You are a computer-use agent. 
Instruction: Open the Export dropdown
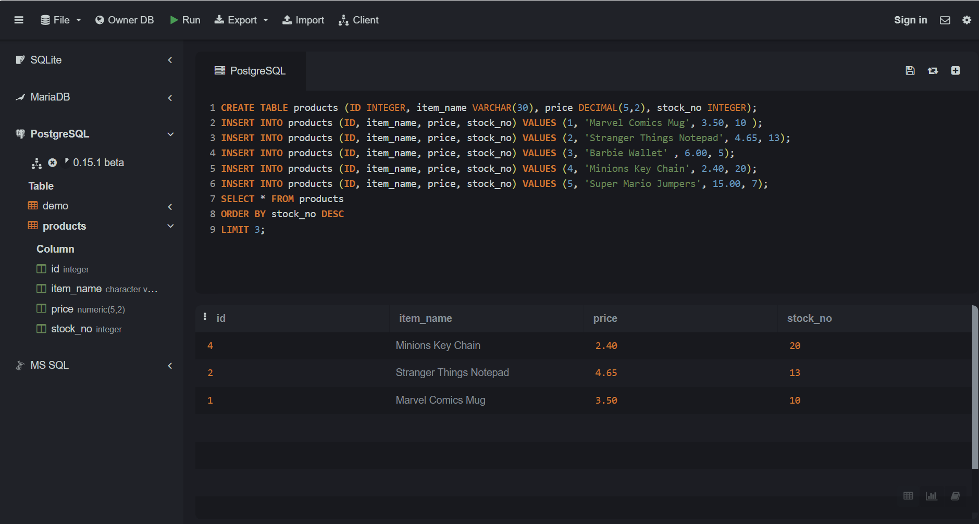(241, 20)
